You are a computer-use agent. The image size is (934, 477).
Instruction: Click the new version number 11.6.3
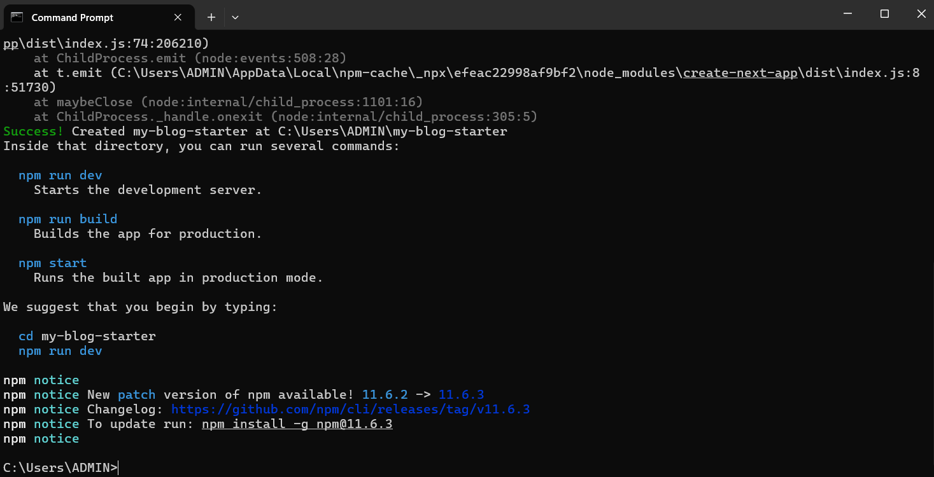pyautogui.click(x=461, y=395)
